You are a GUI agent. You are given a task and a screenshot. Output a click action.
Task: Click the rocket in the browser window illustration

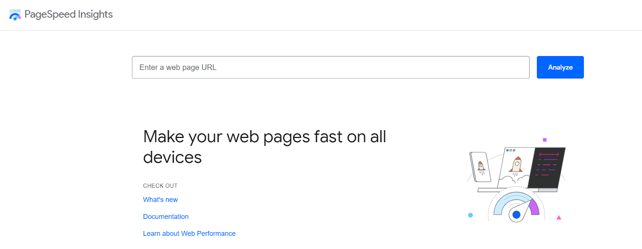click(x=517, y=165)
